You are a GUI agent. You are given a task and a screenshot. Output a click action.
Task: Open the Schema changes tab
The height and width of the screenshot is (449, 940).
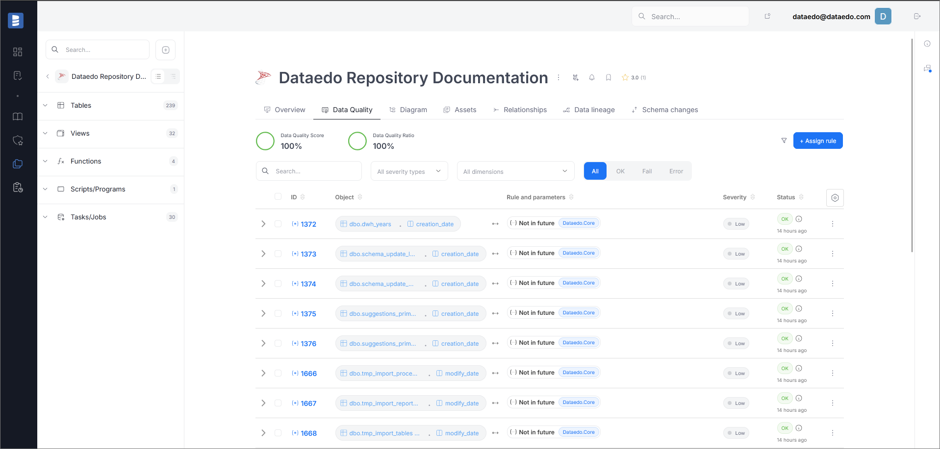pos(664,110)
